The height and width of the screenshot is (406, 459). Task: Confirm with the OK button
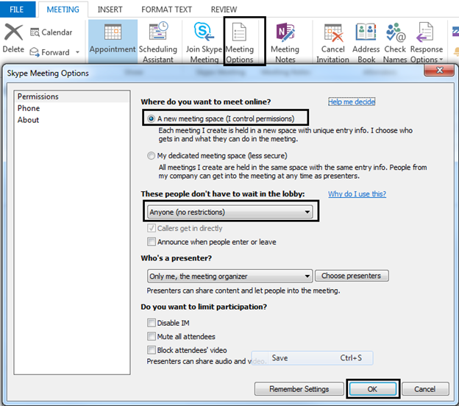[x=373, y=389]
